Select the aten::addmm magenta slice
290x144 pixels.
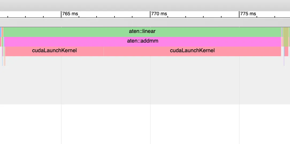(x=142, y=41)
